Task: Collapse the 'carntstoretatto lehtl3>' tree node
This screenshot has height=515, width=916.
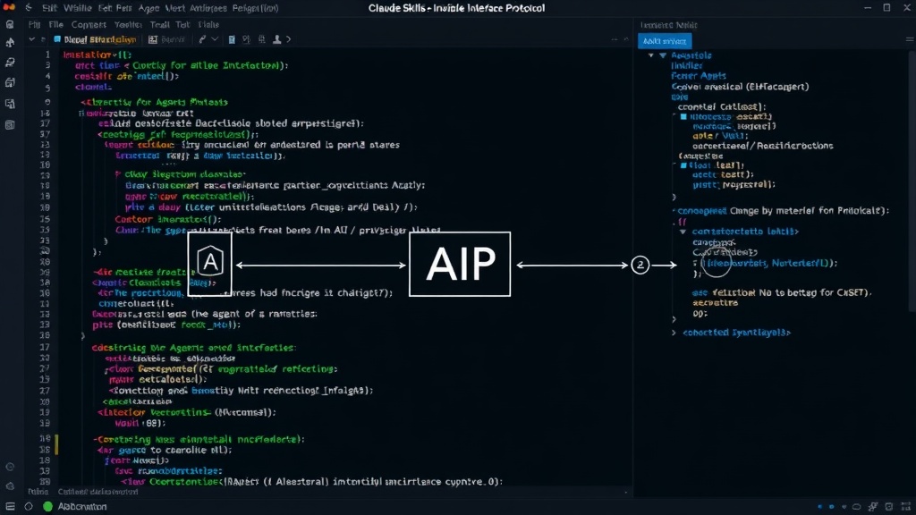Action: [683, 232]
